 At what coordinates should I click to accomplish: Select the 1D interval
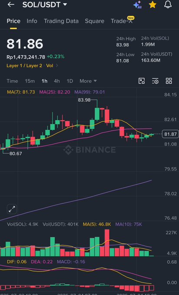70,81
